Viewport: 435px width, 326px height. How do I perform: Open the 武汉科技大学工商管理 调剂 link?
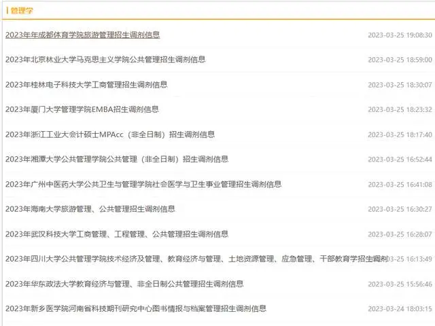tap(116, 234)
